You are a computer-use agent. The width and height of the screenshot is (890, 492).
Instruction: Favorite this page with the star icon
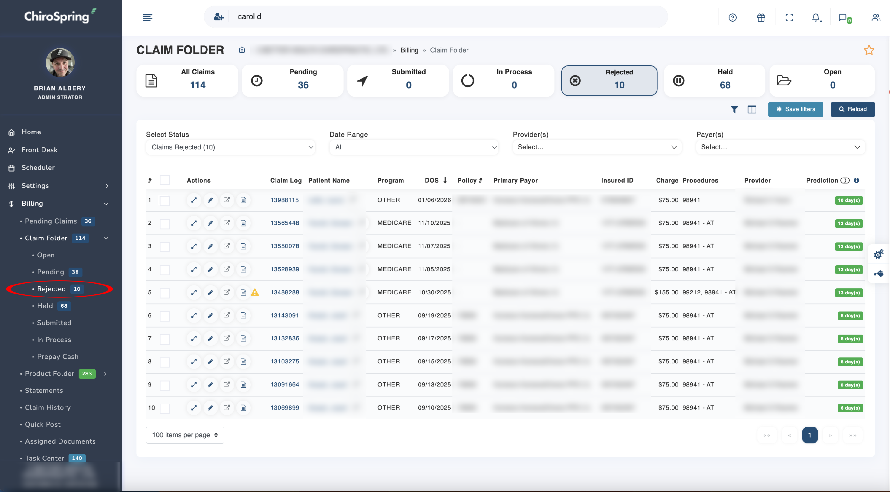[x=869, y=50]
